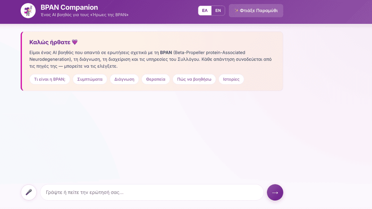
Task: Ask 'Πώς να βοηθήσω' via its chip
Action: 194,79
